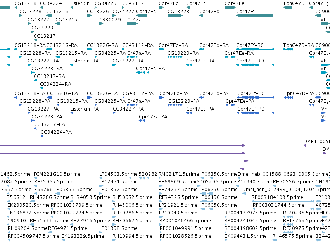This screenshot has height=242, width=330.
Task: Click the CG43112 gene label
Action: coord(133,3)
